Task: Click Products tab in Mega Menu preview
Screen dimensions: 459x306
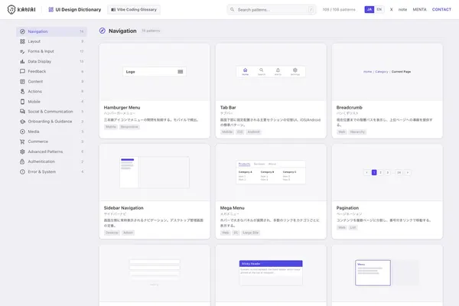Action: 244,164
